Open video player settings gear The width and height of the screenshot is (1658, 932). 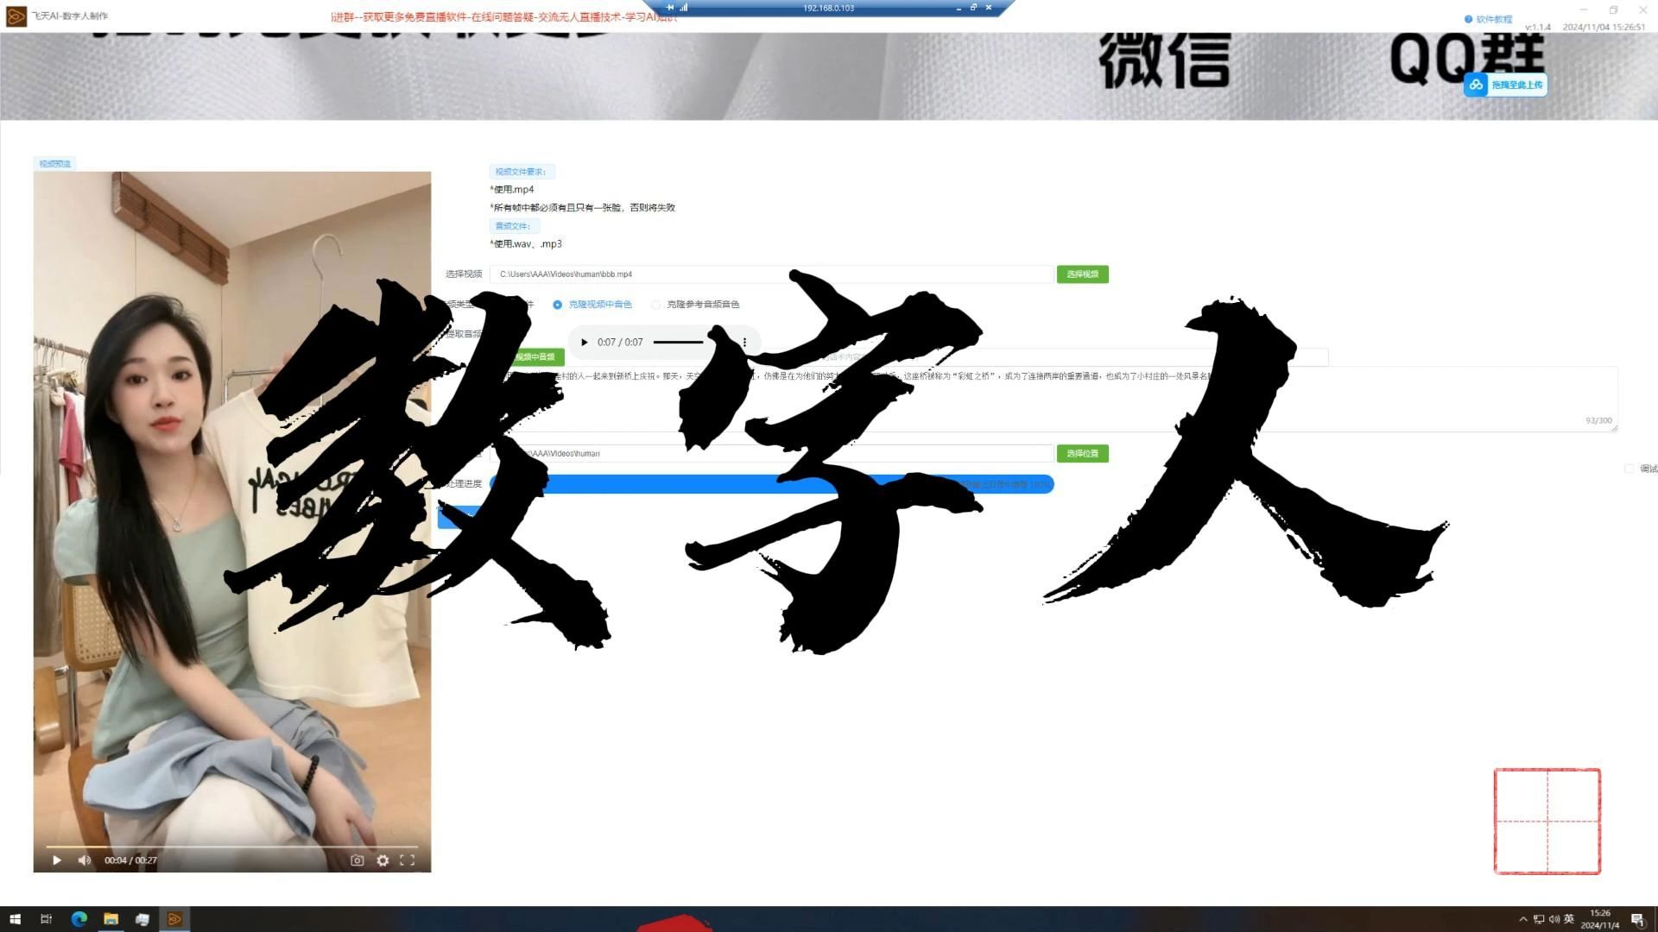point(383,860)
